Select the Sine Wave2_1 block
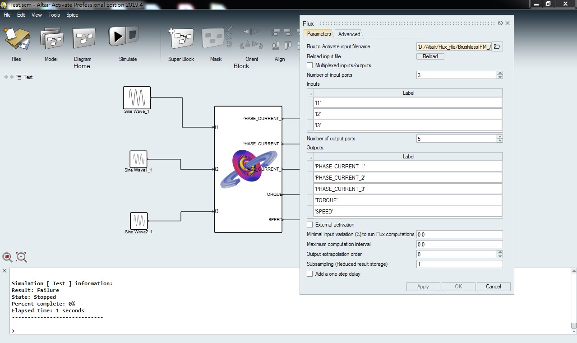The image size is (577, 343). coord(139,221)
